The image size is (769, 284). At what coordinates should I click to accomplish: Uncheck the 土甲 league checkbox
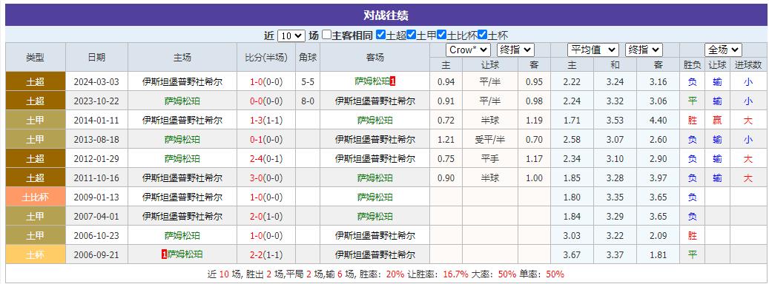(x=411, y=35)
